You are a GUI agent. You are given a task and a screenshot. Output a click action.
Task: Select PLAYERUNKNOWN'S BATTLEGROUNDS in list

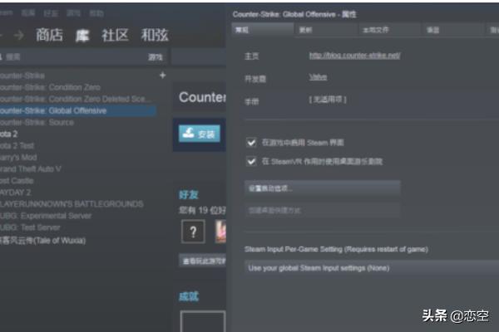click(72, 204)
